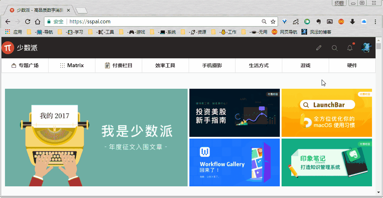The width and height of the screenshot is (383, 198).
Task: Click the download arrow extension icon
Action: point(352,22)
